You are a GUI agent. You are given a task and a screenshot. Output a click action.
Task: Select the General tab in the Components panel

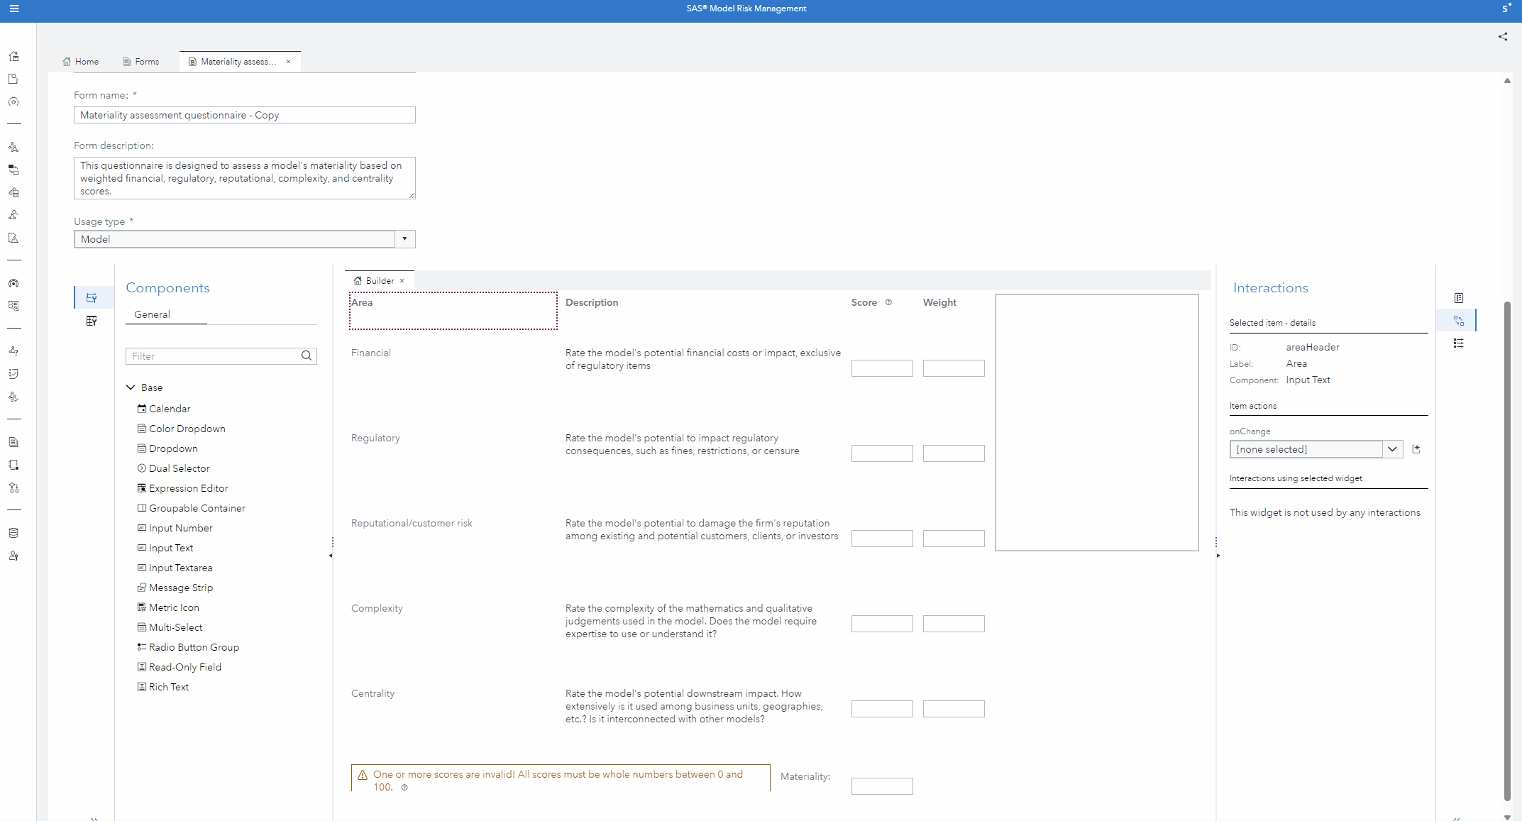[x=152, y=314]
